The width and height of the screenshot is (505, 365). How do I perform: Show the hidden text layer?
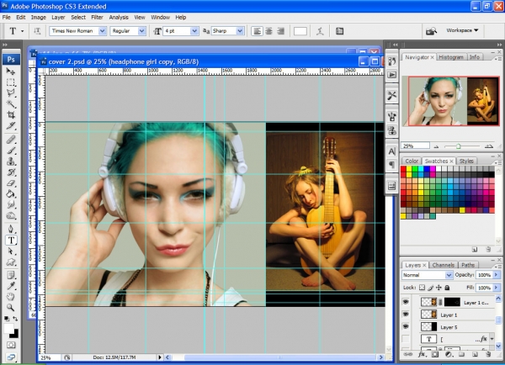(406, 339)
